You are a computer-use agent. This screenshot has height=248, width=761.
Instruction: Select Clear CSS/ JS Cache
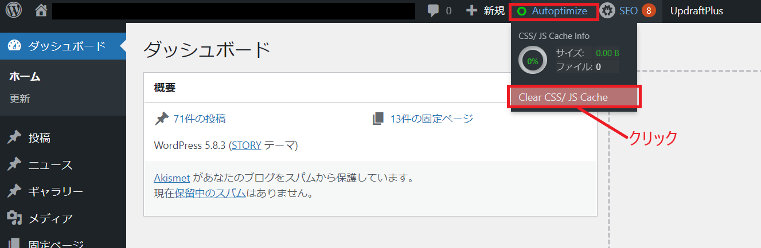pos(563,97)
